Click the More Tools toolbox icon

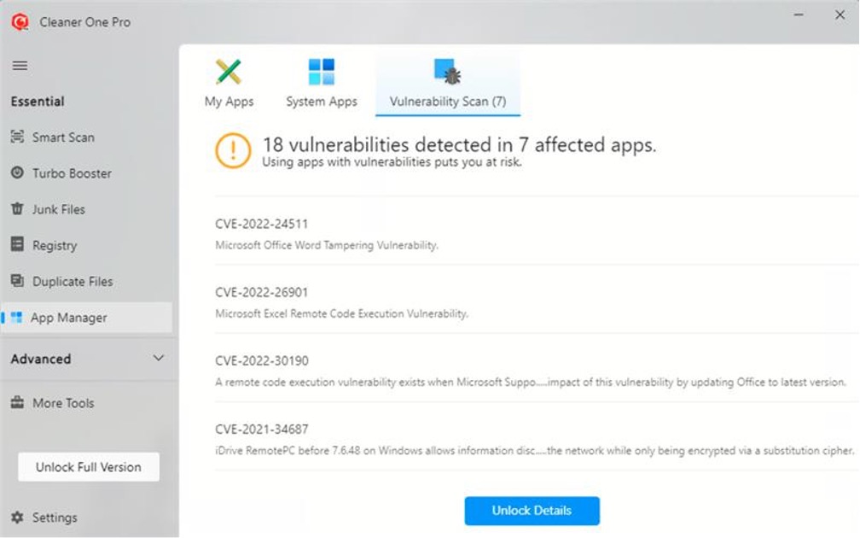[x=17, y=403]
